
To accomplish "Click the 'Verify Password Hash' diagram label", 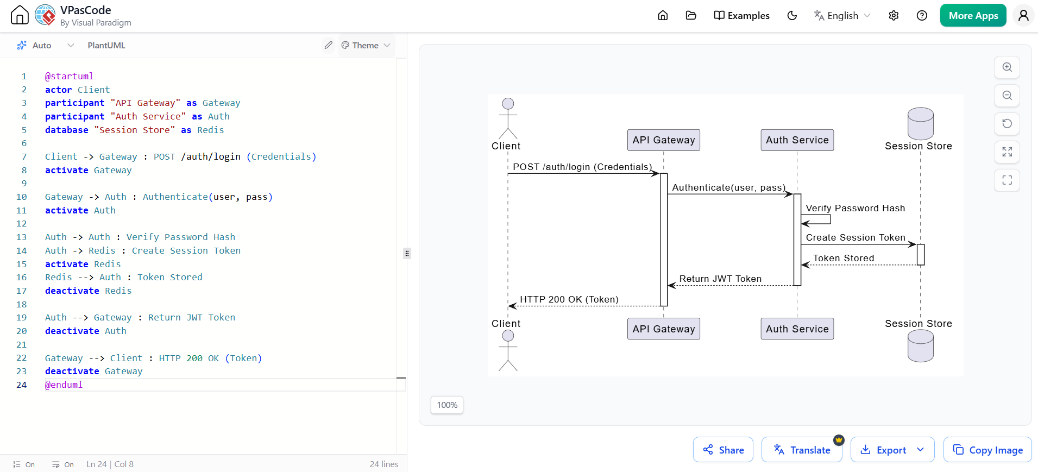I will [855, 208].
